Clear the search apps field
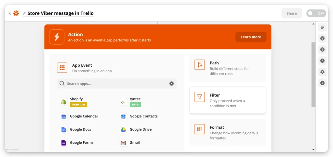 [171, 84]
